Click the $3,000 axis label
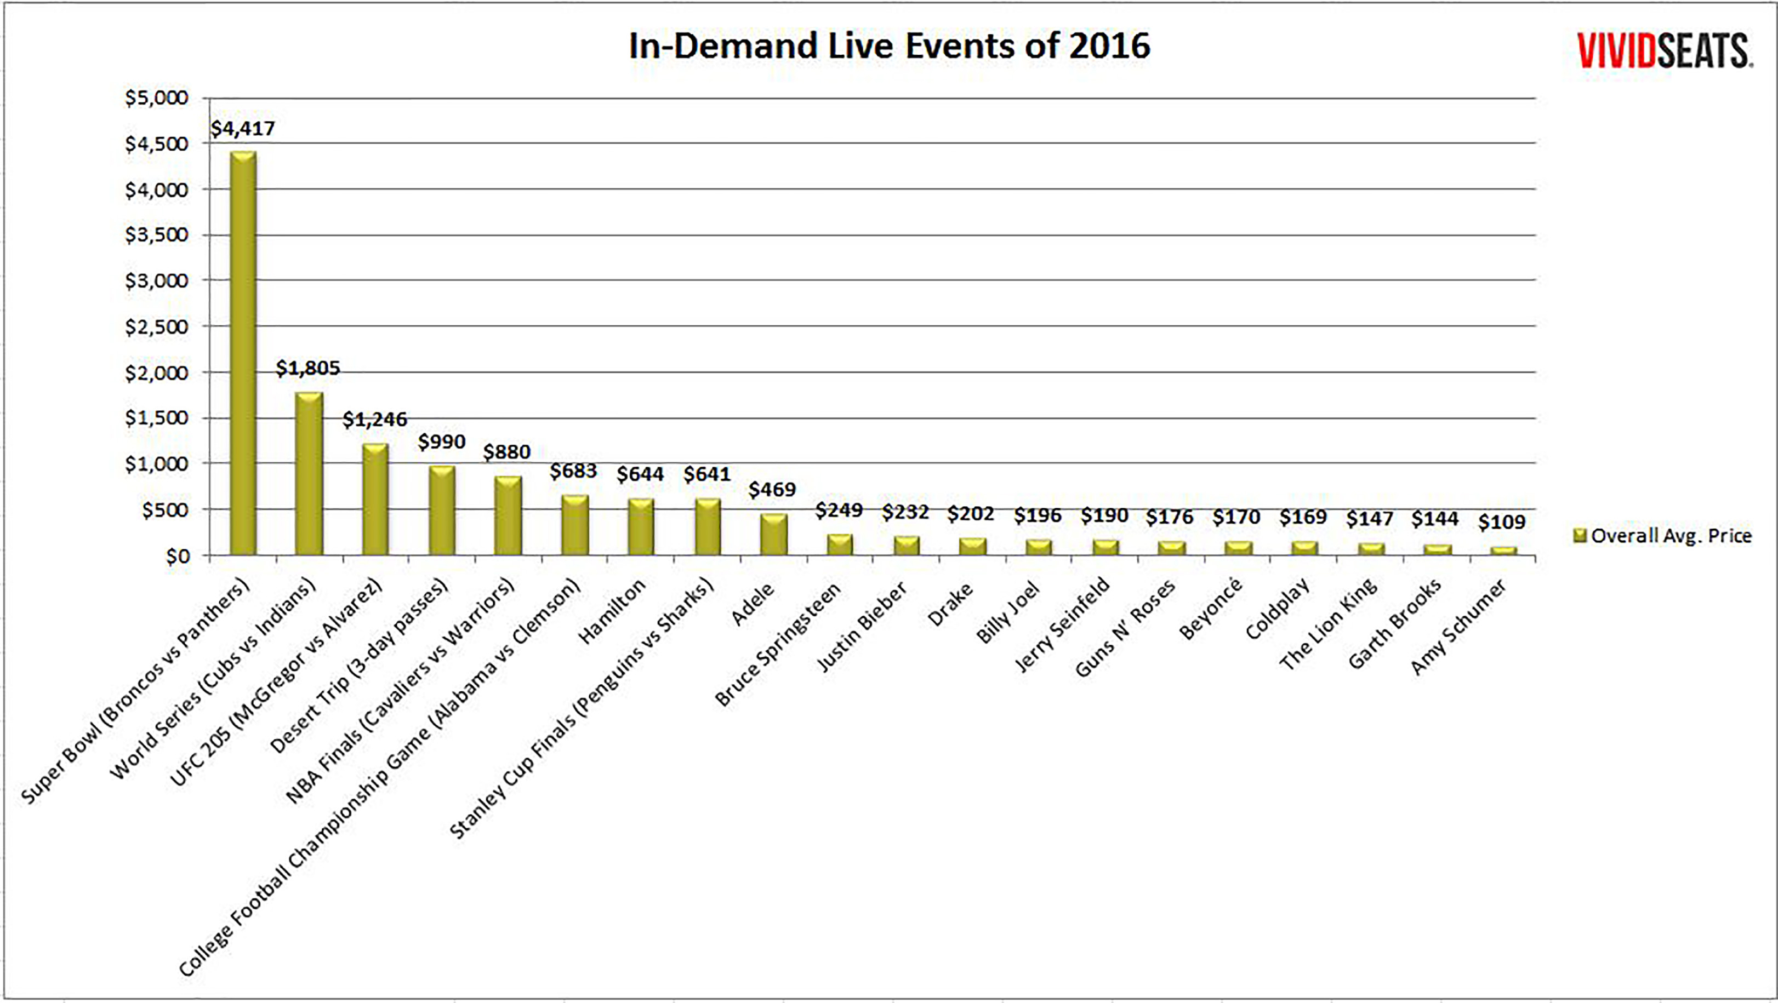Viewport: 1778px width, 1003px height. click(157, 281)
